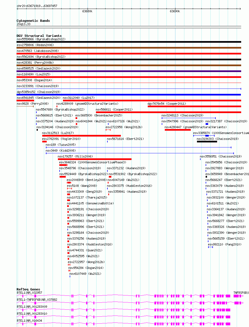Click nsv2803375 (Huddleston2016) label

(130, 186)
